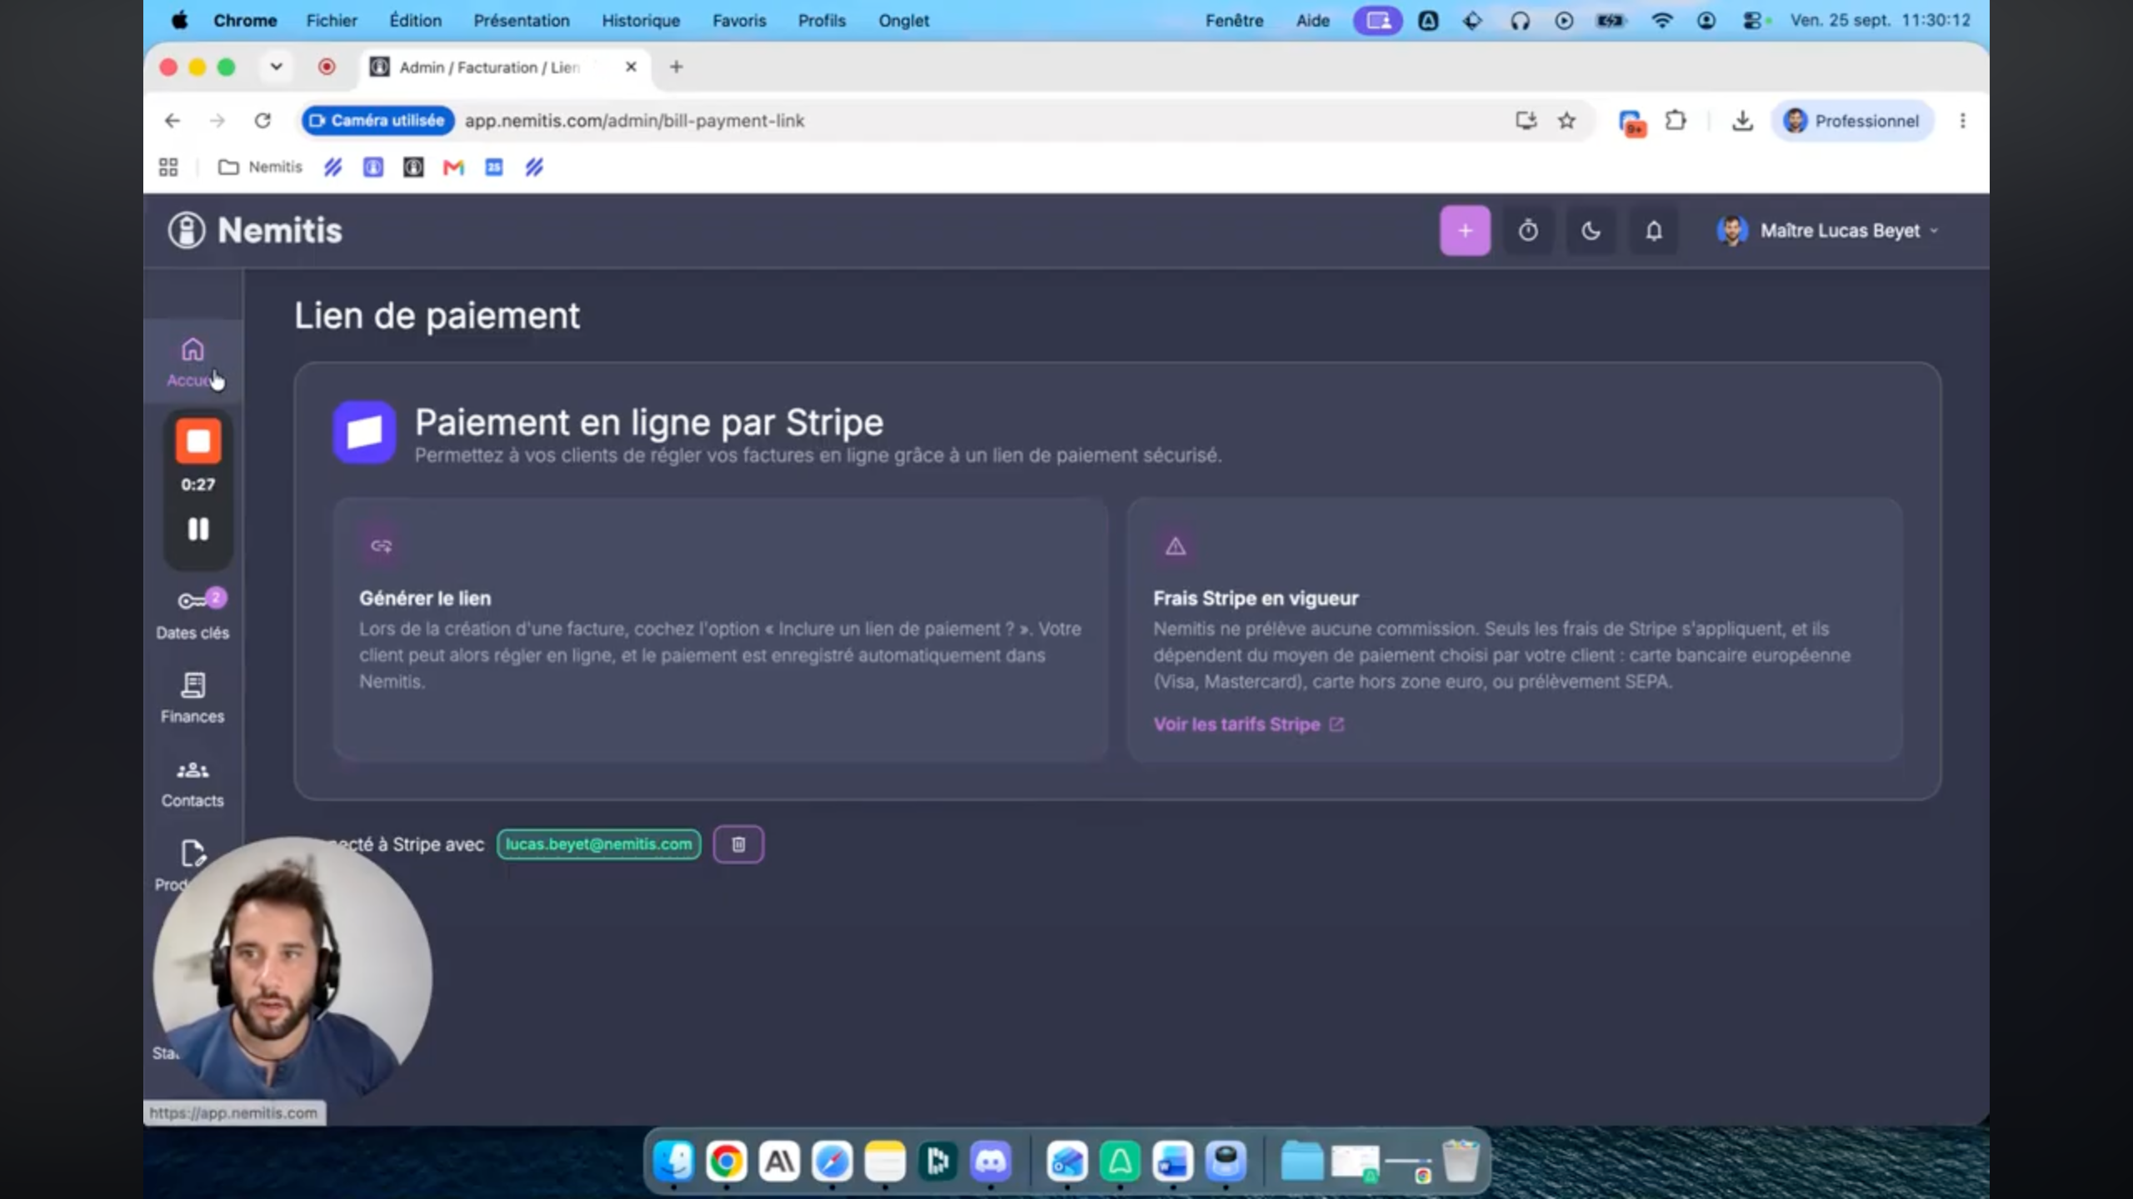The image size is (2133, 1199).
Task: Open Nemitis bookmarks folder
Action: [260, 167]
